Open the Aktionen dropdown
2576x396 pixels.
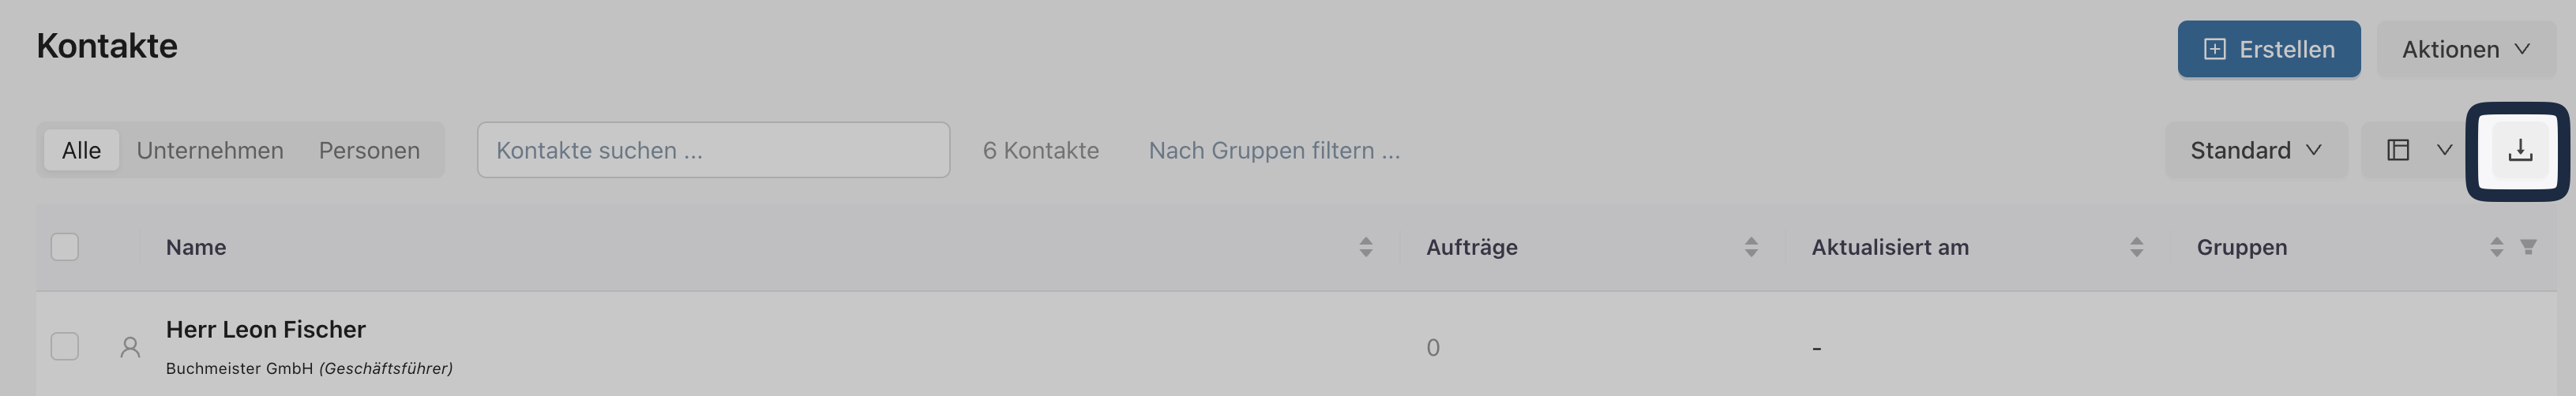pos(2466,49)
